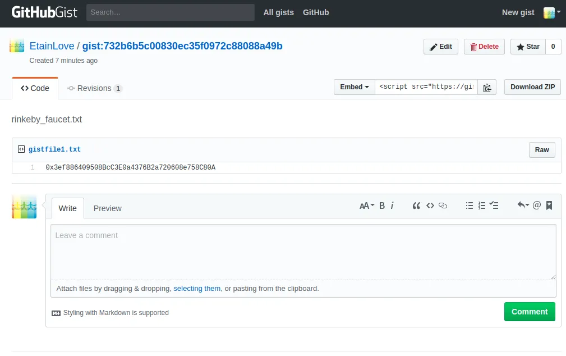Apply bold formatting
The image size is (566, 356).
(382, 206)
